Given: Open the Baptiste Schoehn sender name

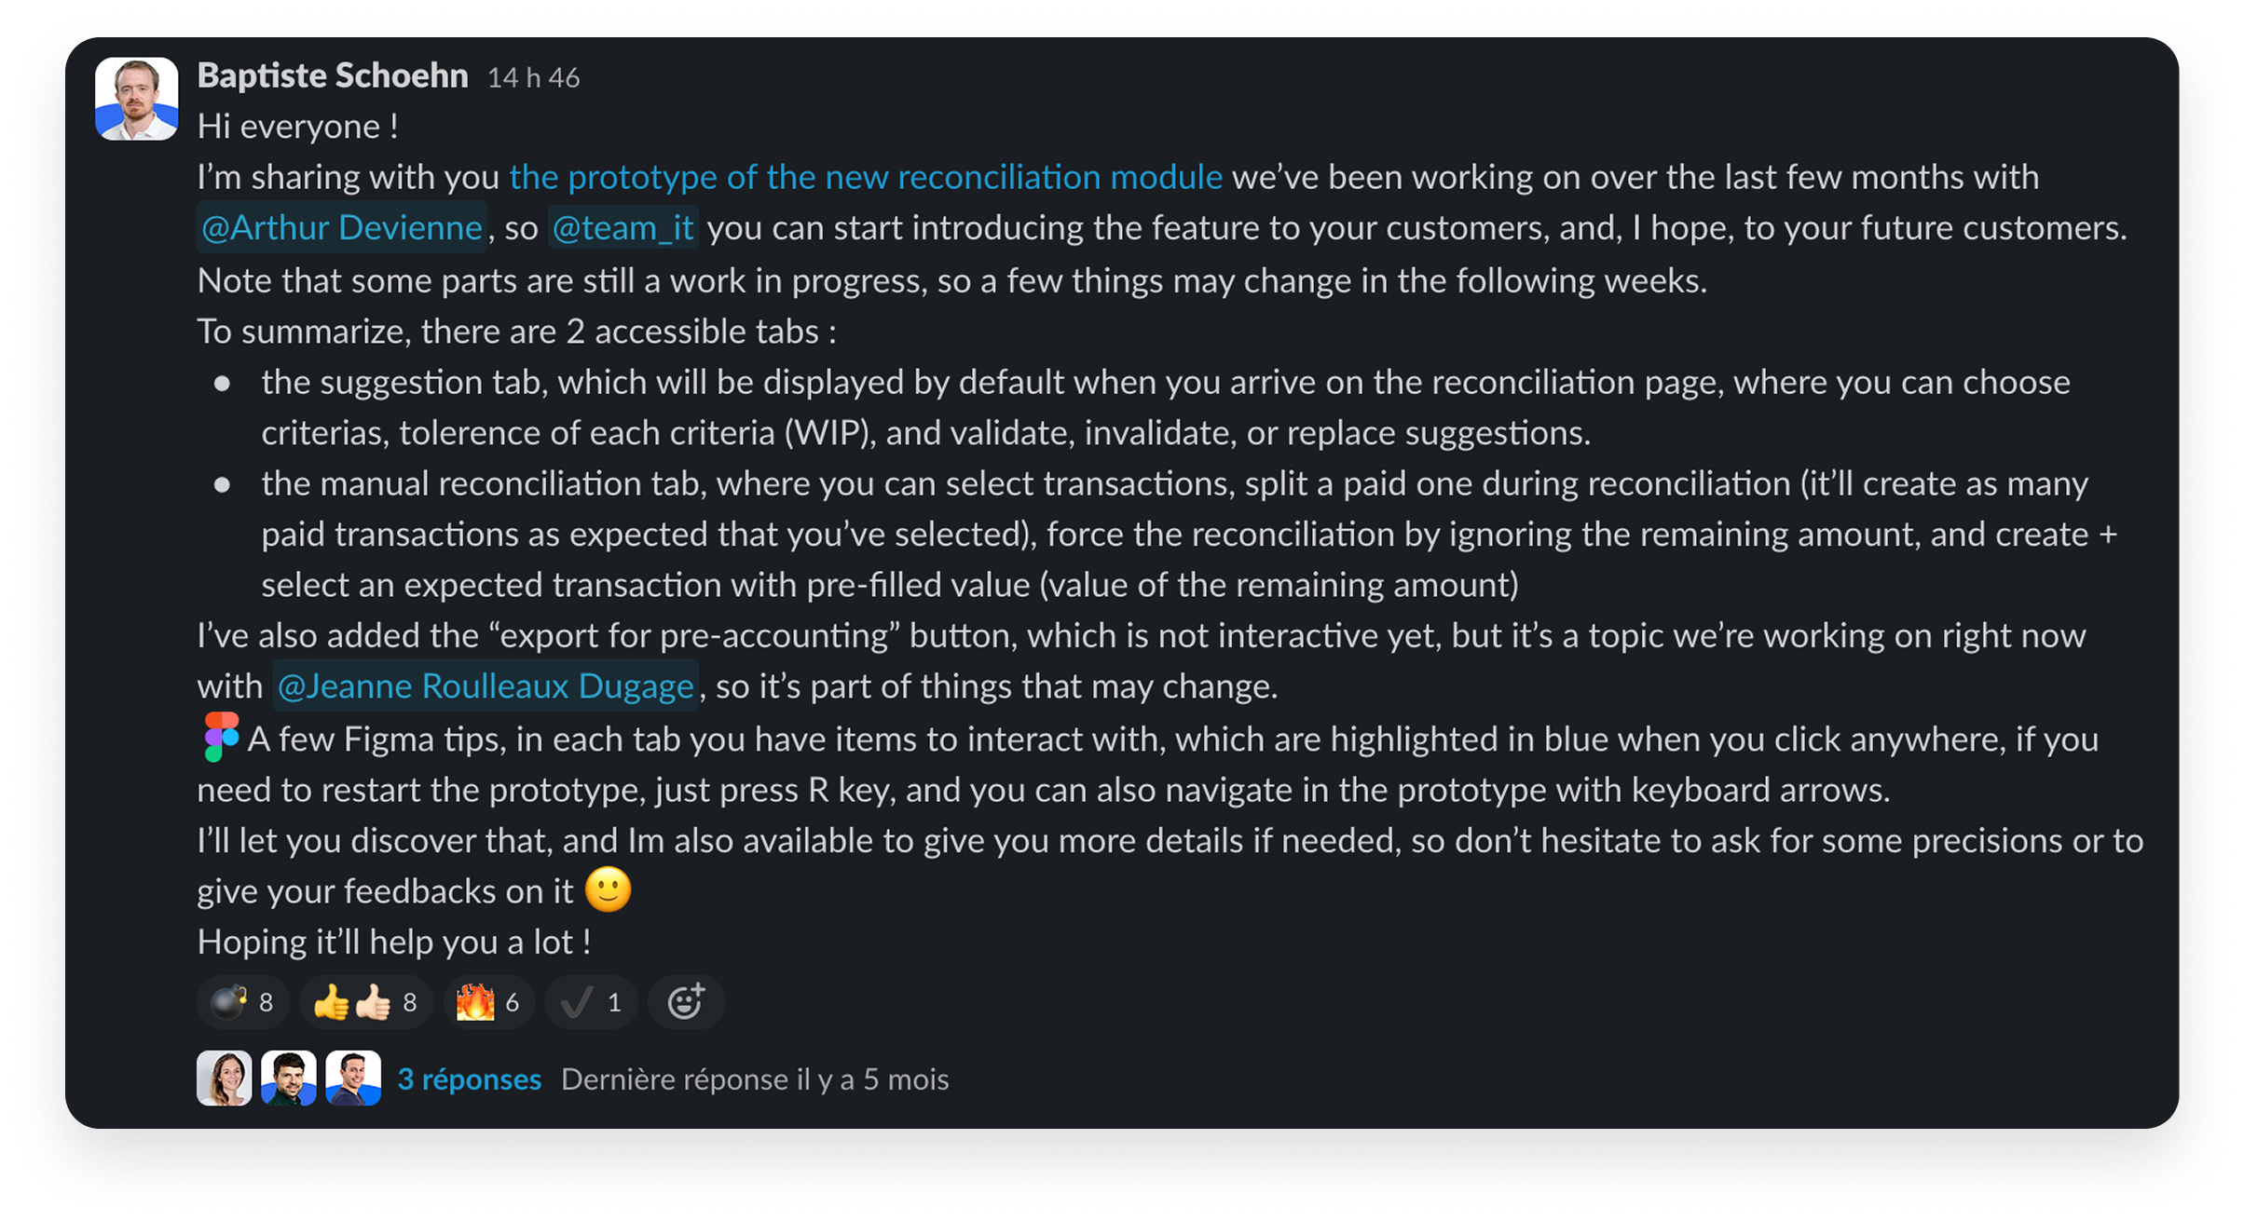Looking at the screenshot, I should 332,75.
